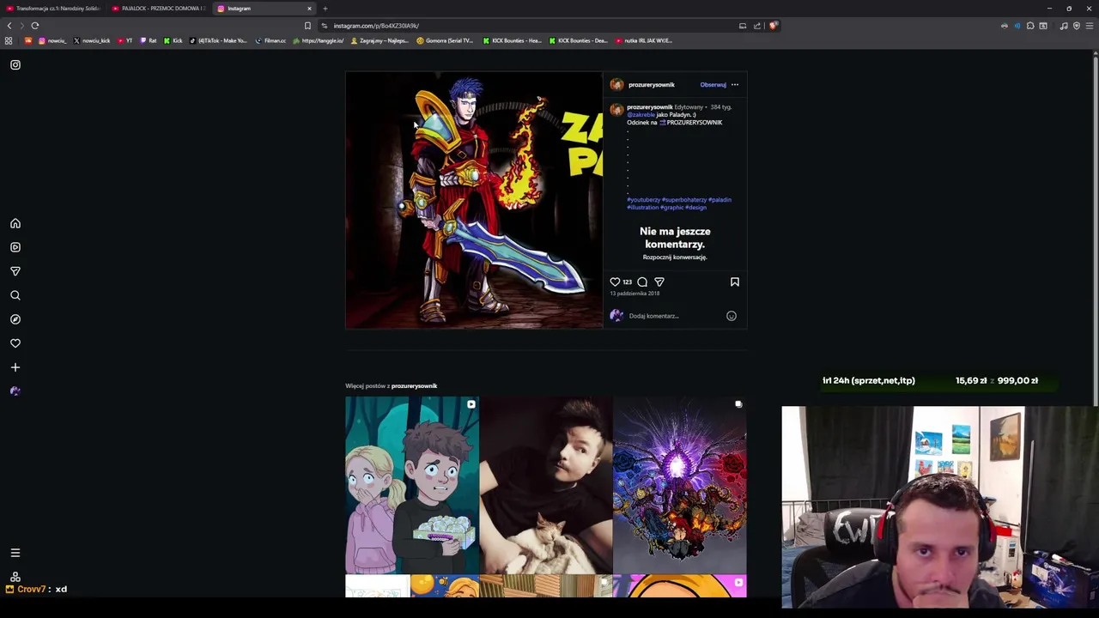Open the #paladin hashtag

pyautogui.click(x=720, y=200)
